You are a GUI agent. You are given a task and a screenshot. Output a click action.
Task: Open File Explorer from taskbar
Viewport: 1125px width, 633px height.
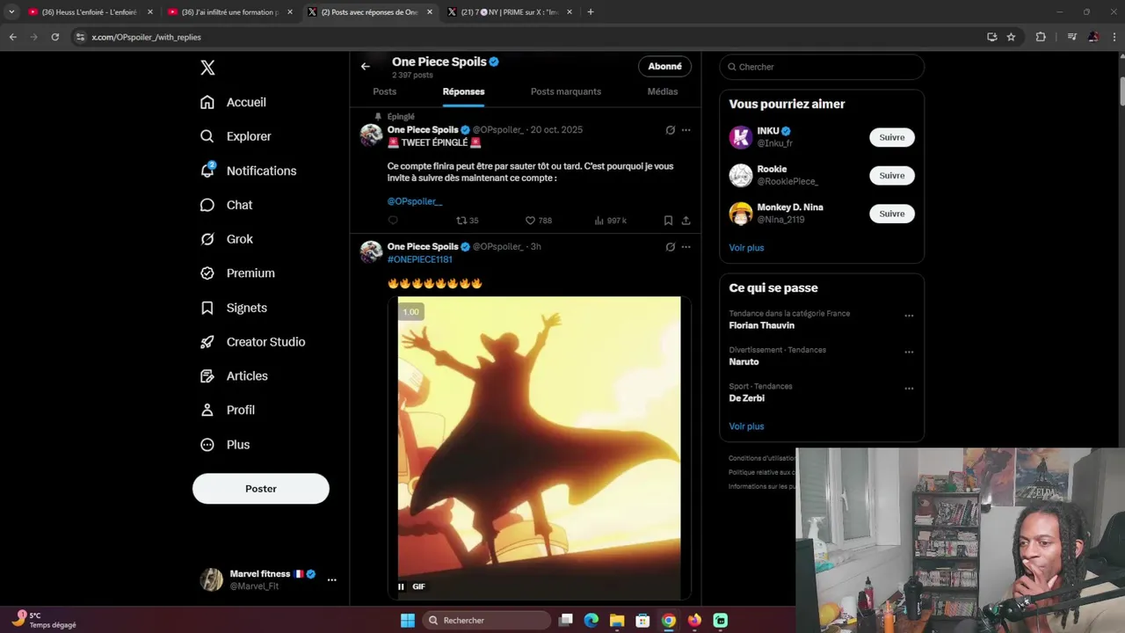[x=617, y=621]
